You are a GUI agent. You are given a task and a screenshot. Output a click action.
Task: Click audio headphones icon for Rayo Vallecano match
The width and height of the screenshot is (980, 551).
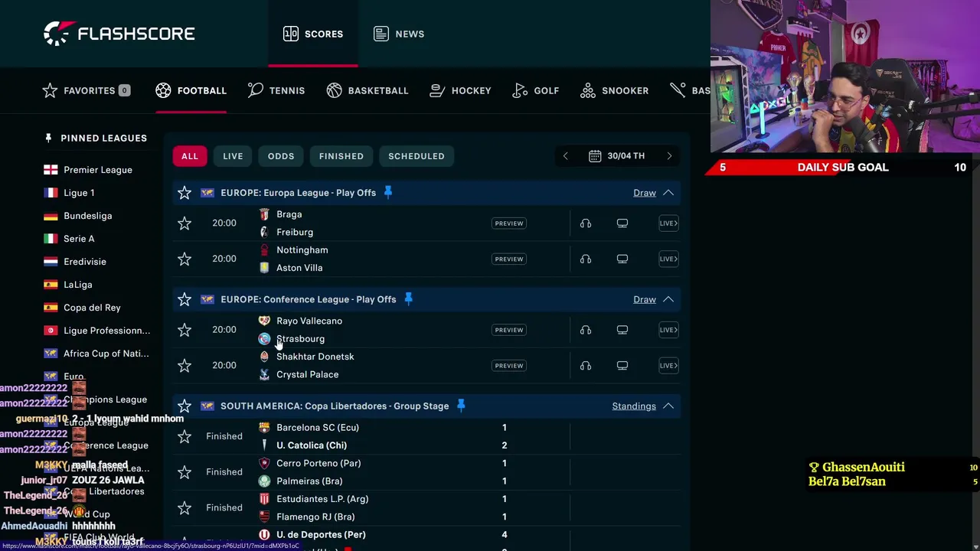586,330
